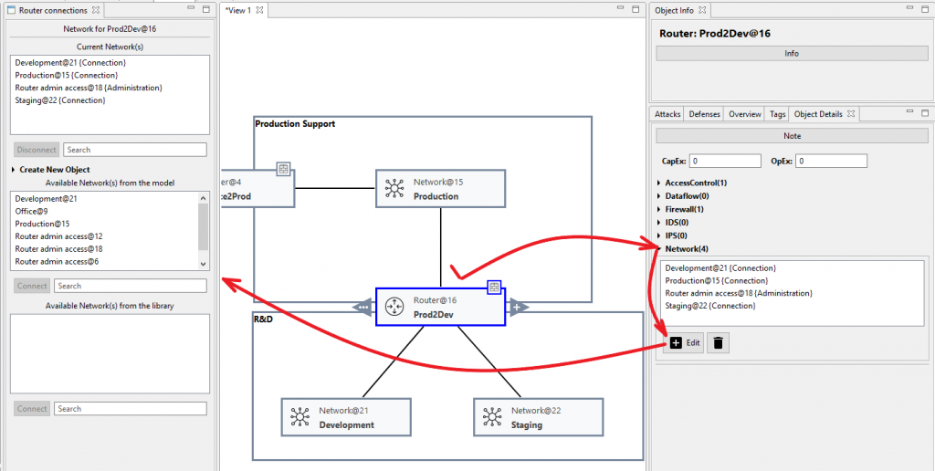Switch to the Overview tab
Viewport: 935px width, 471px height.
(745, 114)
